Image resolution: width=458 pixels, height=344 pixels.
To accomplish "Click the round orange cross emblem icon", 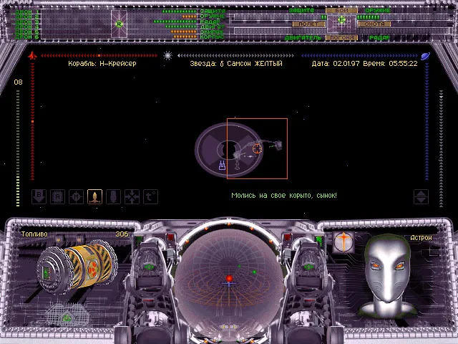I will tap(344, 242).
